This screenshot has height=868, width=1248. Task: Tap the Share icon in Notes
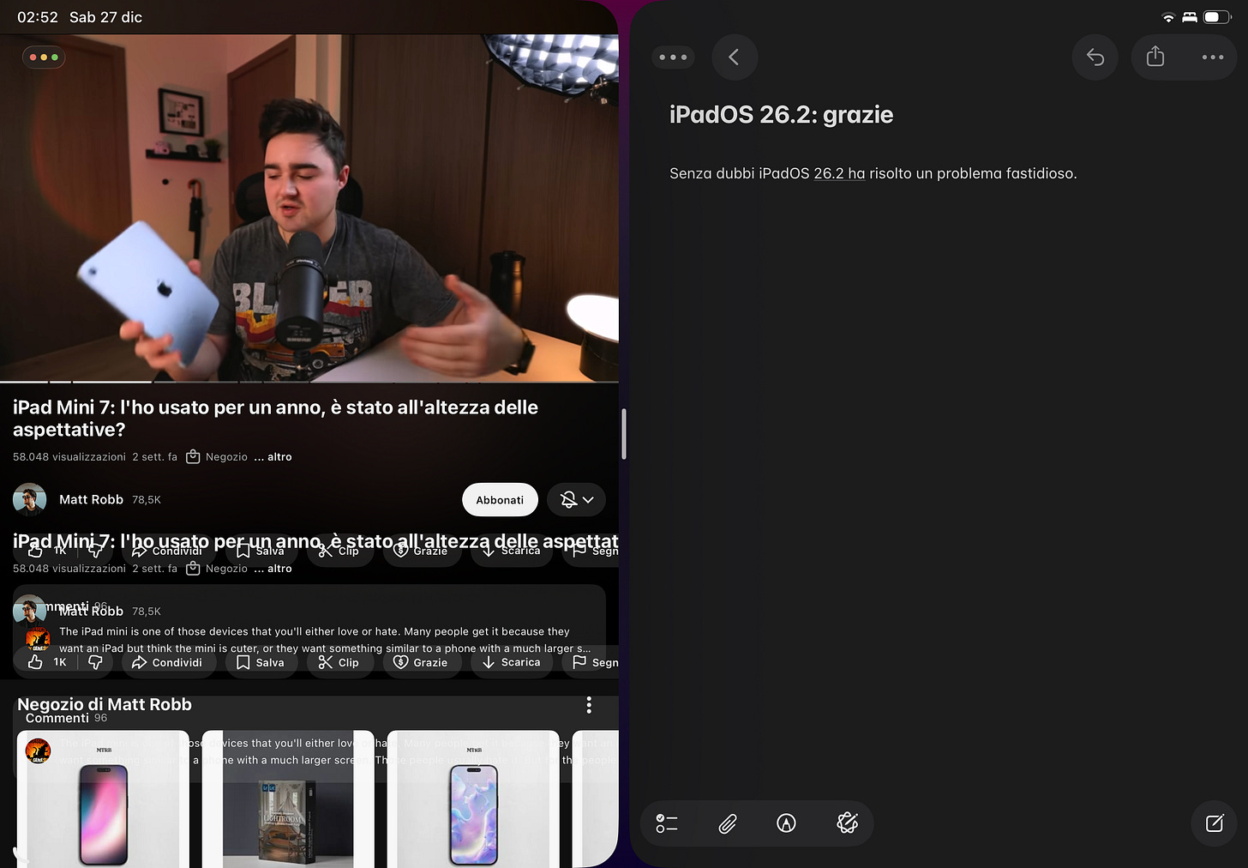tap(1155, 57)
